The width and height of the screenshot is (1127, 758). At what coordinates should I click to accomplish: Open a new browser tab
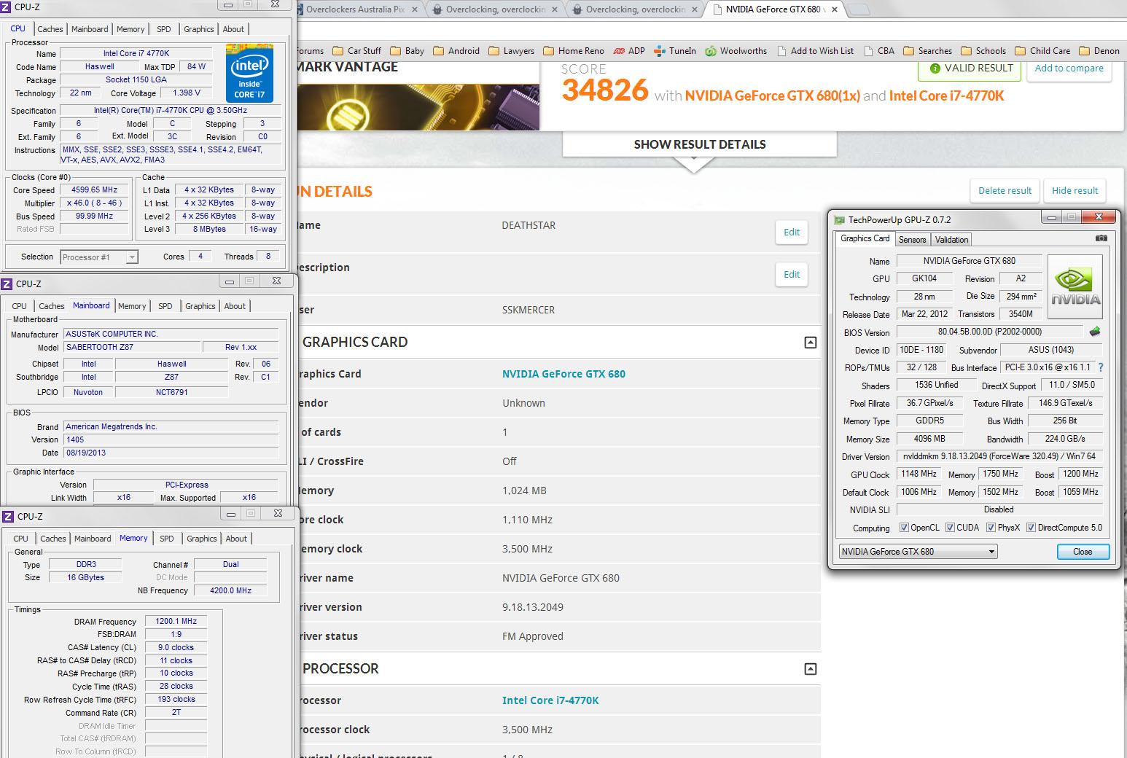[859, 10]
